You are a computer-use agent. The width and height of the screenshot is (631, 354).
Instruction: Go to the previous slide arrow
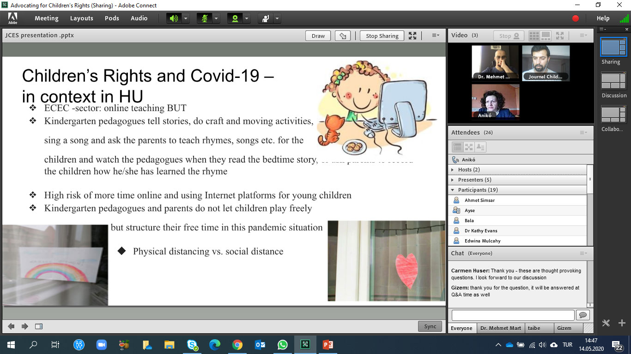pyautogui.click(x=11, y=326)
